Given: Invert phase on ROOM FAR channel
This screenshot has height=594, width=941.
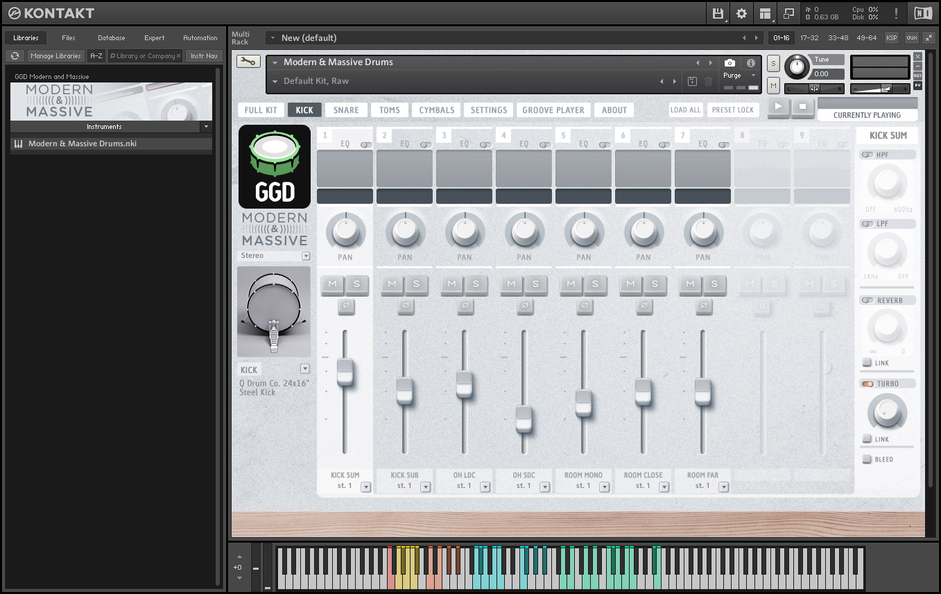Looking at the screenshot, I should point(703,306).
